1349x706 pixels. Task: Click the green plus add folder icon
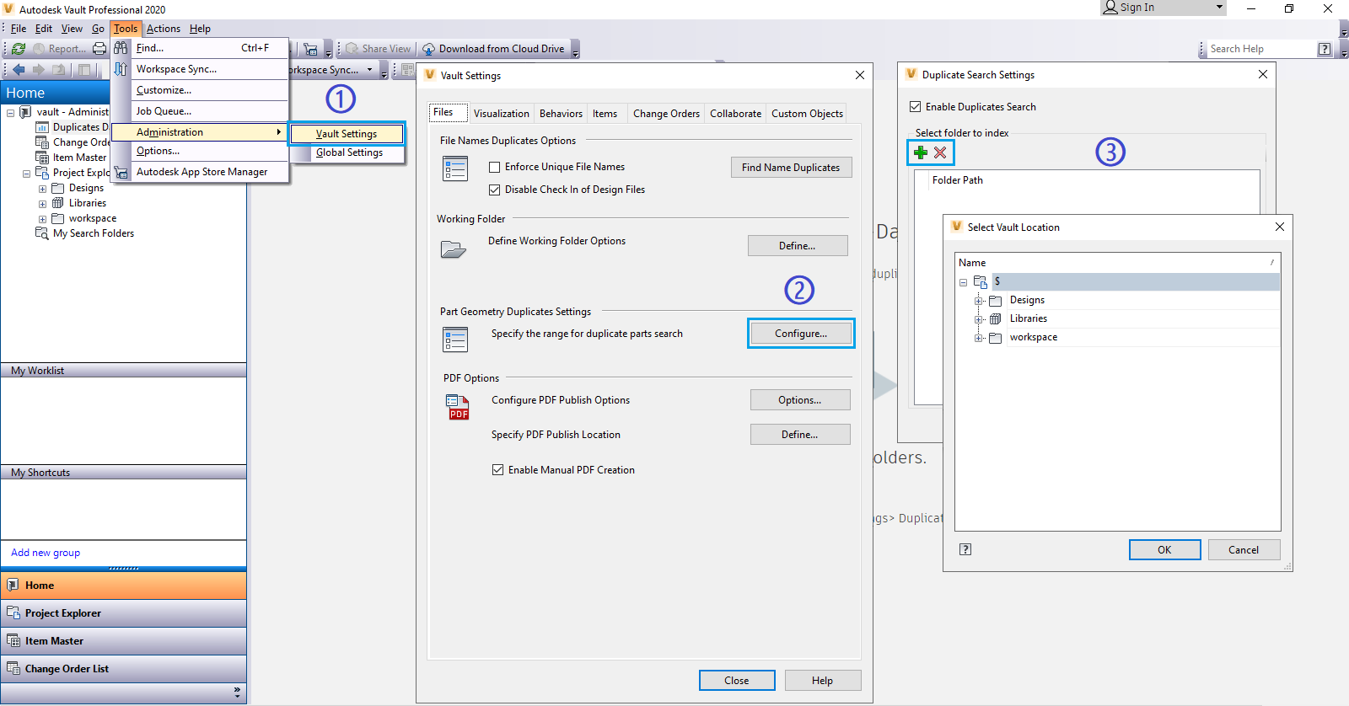pyautogui.click(x=921, y=152)
